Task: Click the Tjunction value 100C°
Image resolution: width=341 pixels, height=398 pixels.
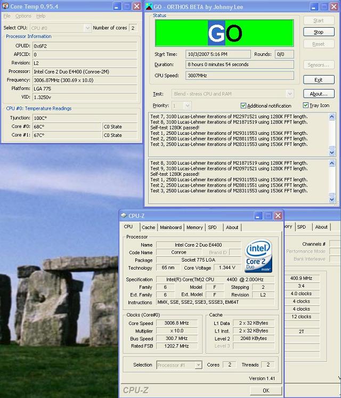Action: (85, 118)
